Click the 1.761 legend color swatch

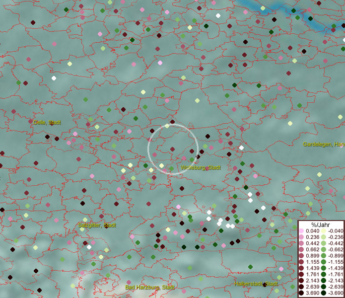click(301, 275)
